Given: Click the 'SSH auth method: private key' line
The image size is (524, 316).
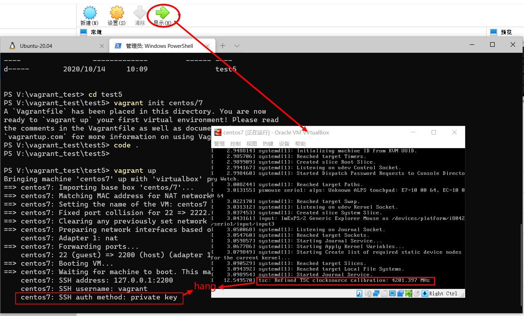Looking at the screenshot, I should 99,297.
